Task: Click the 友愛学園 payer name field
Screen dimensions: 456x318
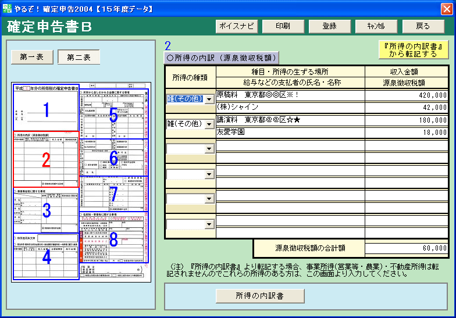Action: 290,133
